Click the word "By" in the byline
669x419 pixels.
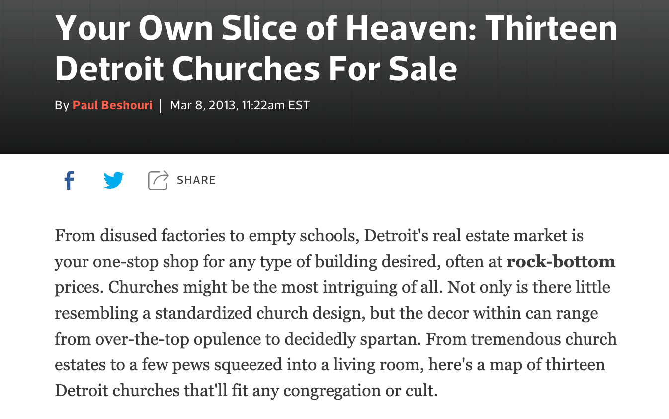click(x=62, y=105)
